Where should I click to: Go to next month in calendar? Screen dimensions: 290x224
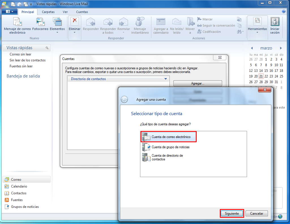281,48
